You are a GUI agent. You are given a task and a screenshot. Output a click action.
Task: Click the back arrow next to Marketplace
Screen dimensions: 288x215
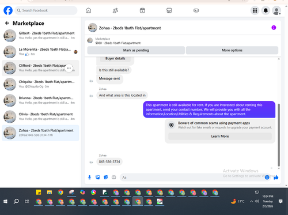click(7, 23)
